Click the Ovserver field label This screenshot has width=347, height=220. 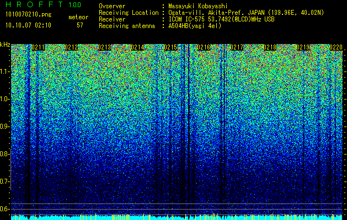112,6
